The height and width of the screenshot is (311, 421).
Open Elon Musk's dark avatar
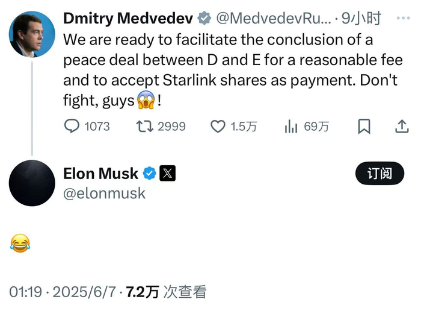point(32,183)
